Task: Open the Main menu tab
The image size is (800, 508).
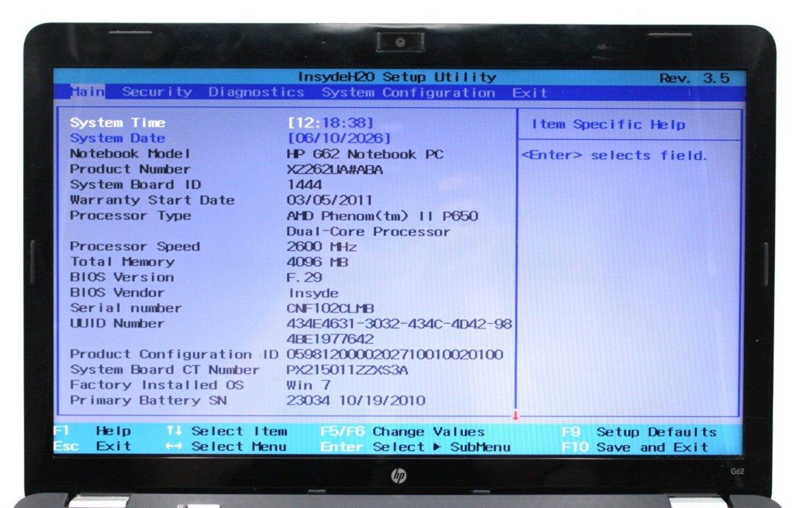Action: pyautogui.click(x=87, y=92)
